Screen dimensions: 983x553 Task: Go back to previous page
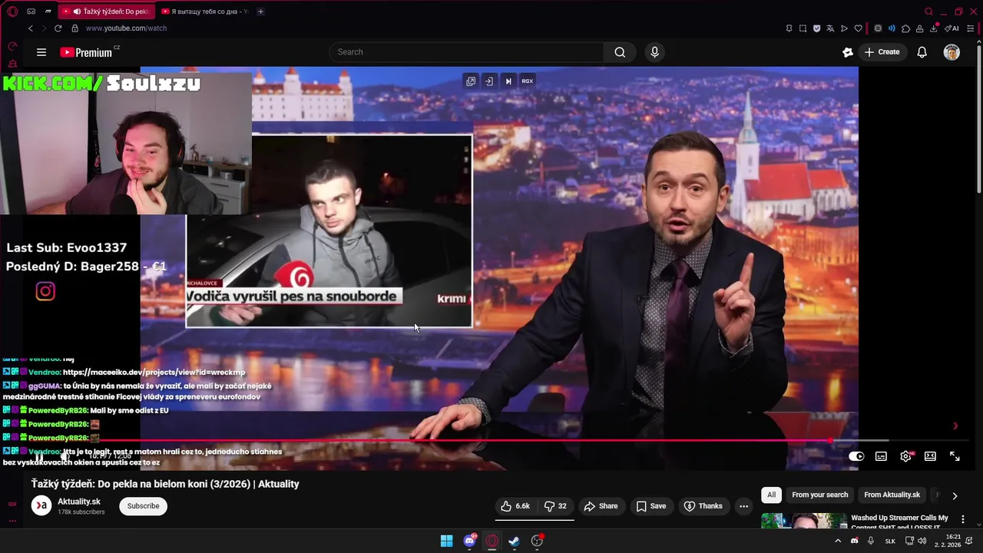pyautogui.click(x=31, y=28)
